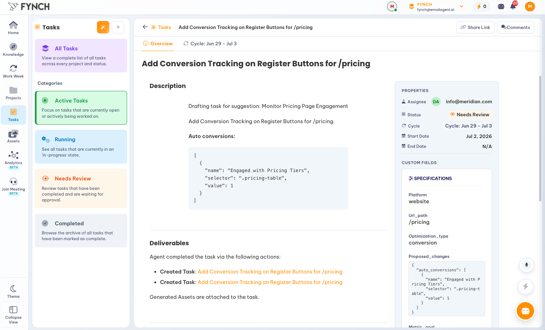
Task: Edit the Start Date Jul 2, 2026
Action: (x=479, y=136)
